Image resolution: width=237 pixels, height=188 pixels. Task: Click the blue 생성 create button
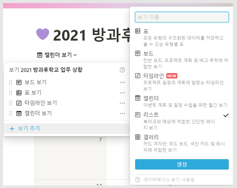pyautogui.click(x=182, y=164)
